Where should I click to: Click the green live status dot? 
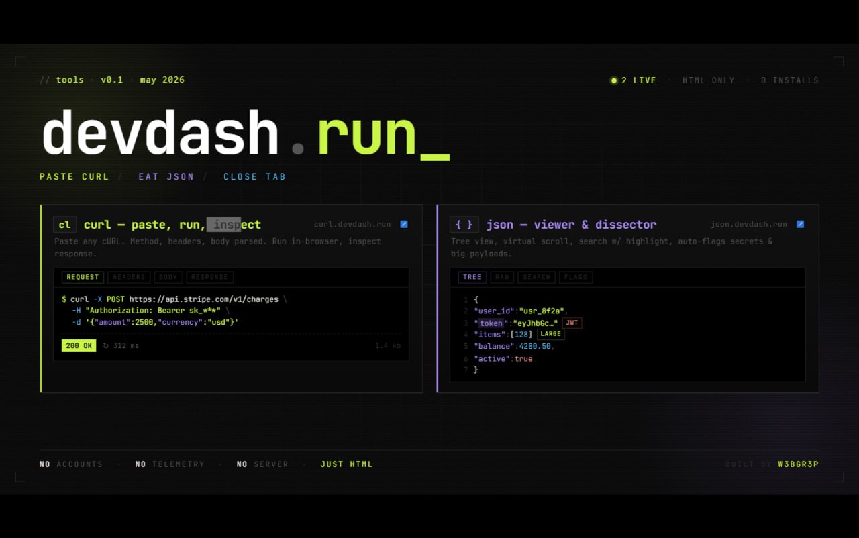(x=613, y=80)
